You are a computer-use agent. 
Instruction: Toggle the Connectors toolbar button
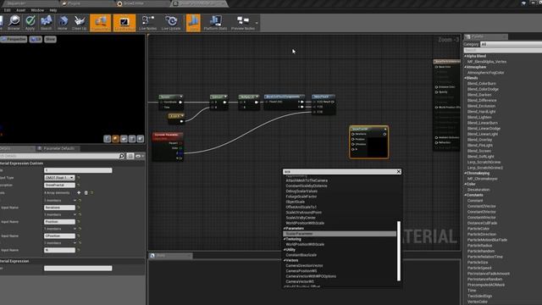[x=101, y=23]
